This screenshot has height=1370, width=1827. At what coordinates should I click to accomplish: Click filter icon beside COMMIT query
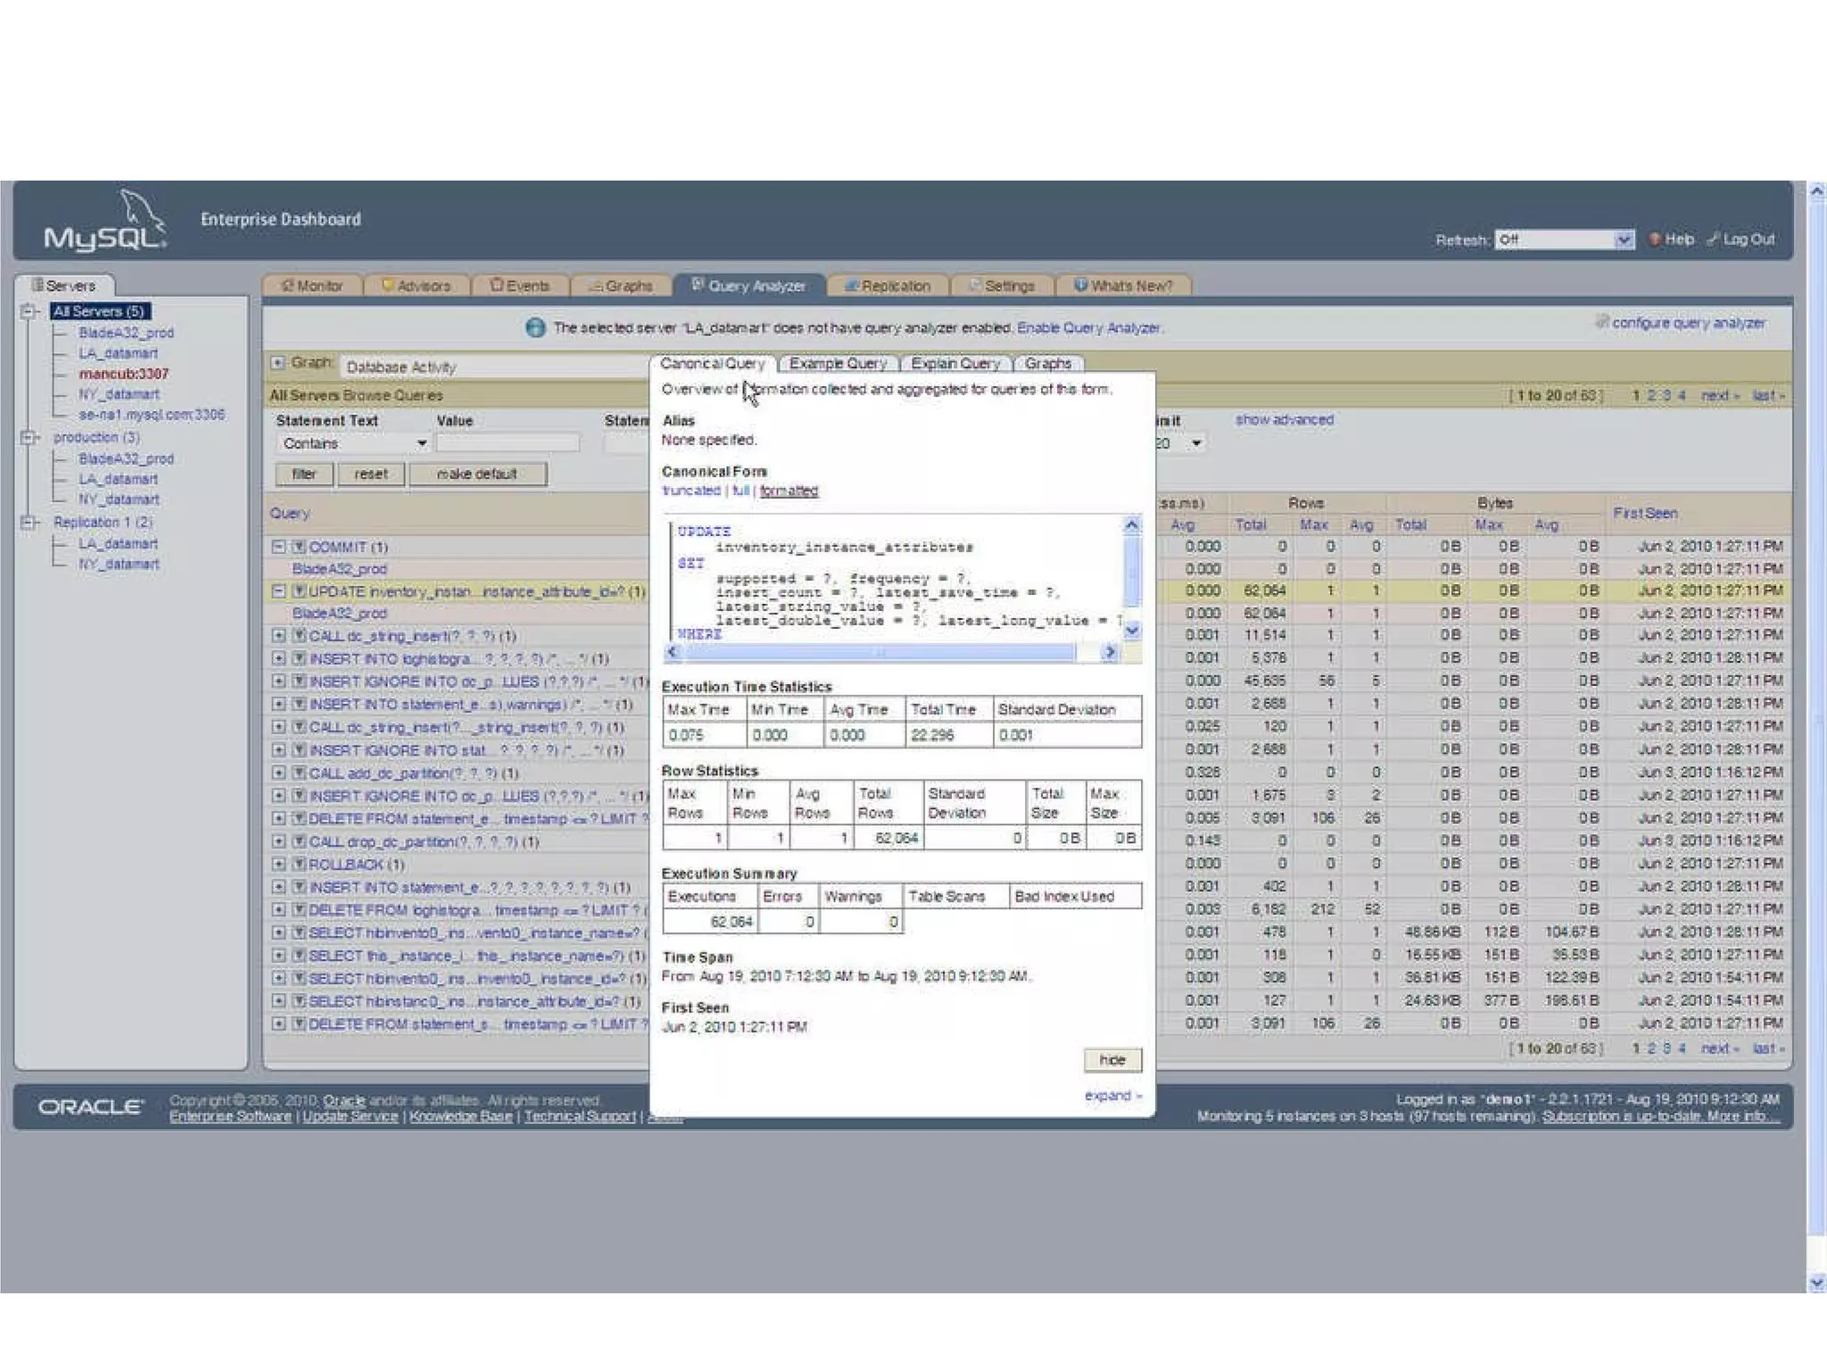(299, 547)
